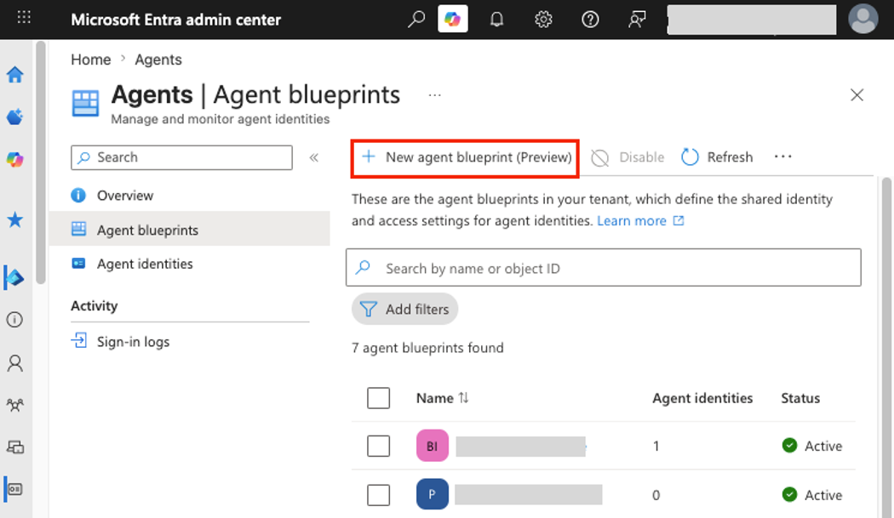
Task: Tick checkbox for the BI blueprint row
Action: [x=379, y=446]
